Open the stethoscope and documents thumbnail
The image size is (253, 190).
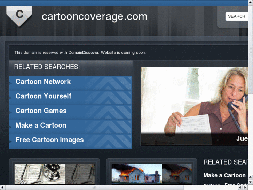55,174
